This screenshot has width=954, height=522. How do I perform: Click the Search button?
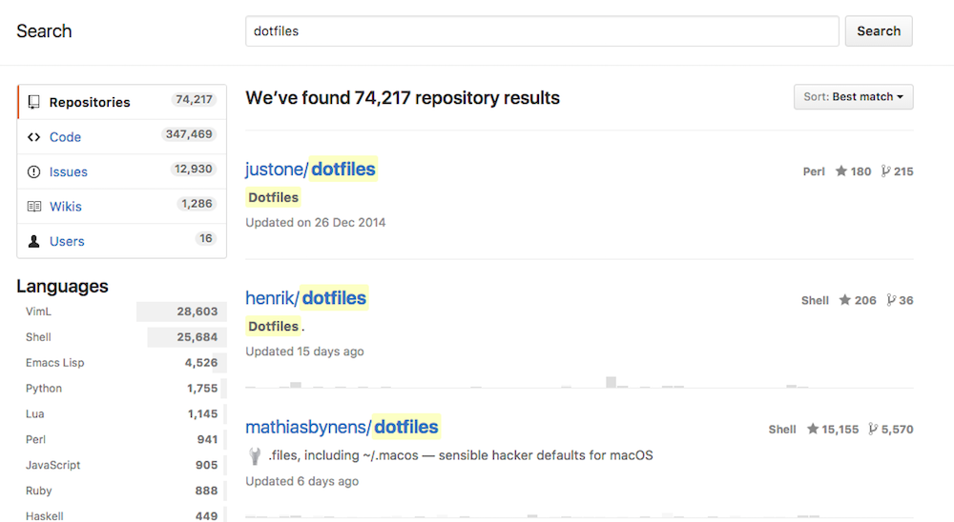[x=879, y=31]
